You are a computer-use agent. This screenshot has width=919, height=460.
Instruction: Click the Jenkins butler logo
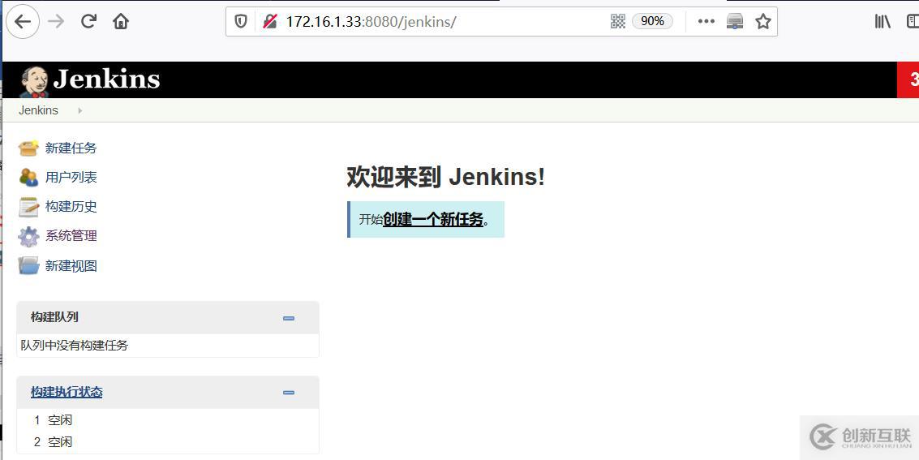pyautogui.click(x=33, y=81)
